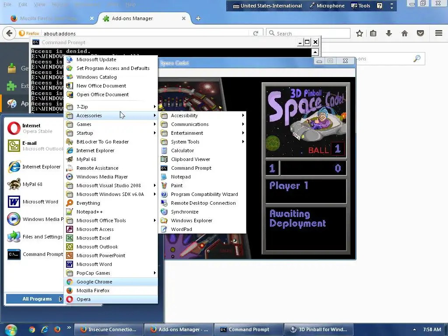Launch Command Prompt from Accessories submenu
The image size is (448, 336).
point(202,168)
